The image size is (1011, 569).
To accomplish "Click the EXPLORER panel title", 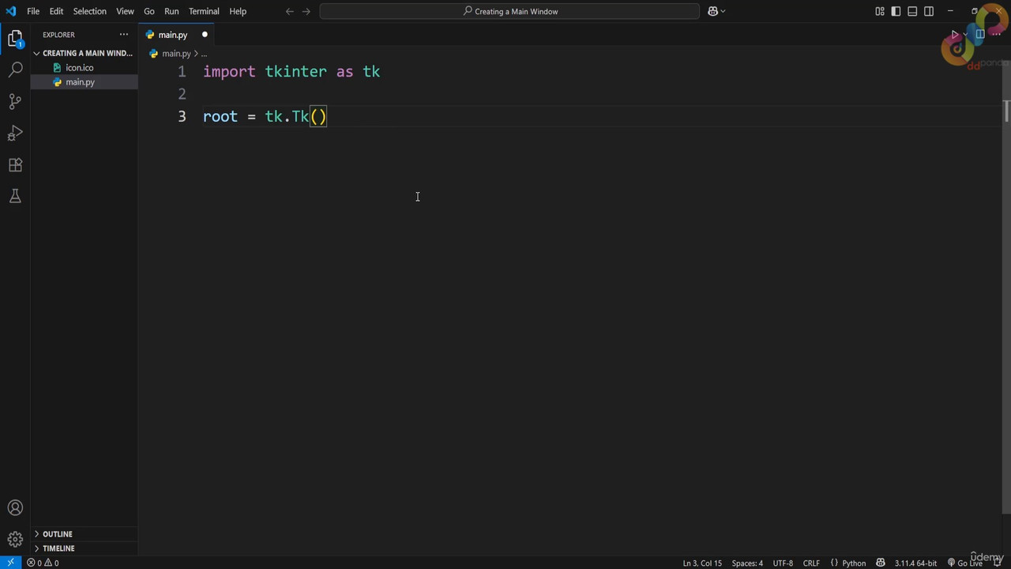I will [x=58, y=35].
